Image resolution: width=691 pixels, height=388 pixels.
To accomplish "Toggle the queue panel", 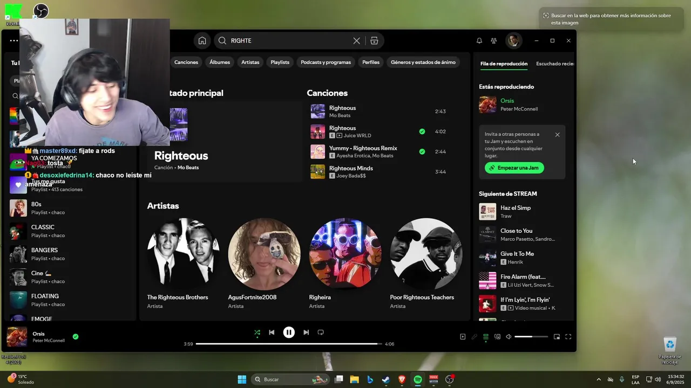I will point(486,337).
